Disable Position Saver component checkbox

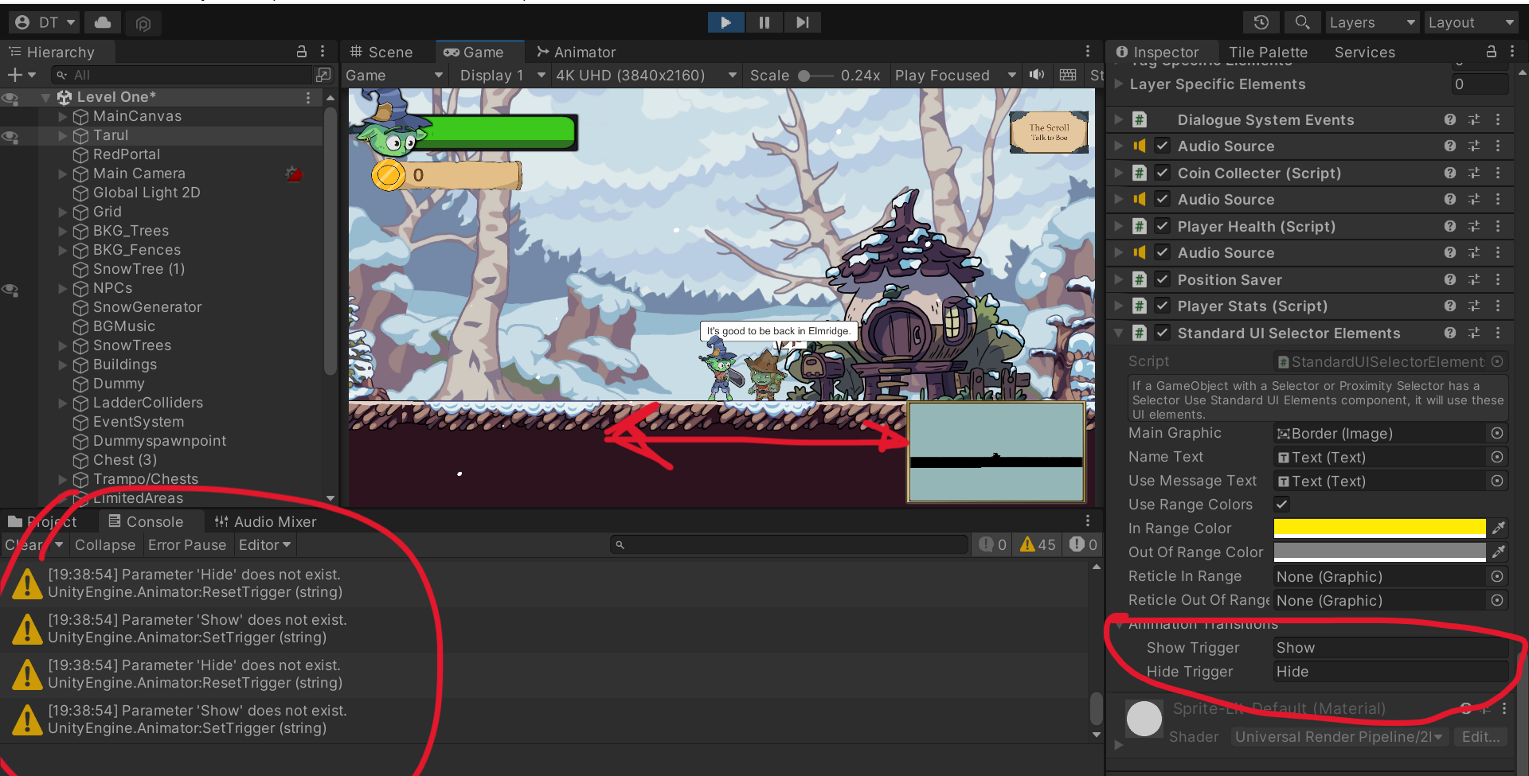coord(1163,279)
